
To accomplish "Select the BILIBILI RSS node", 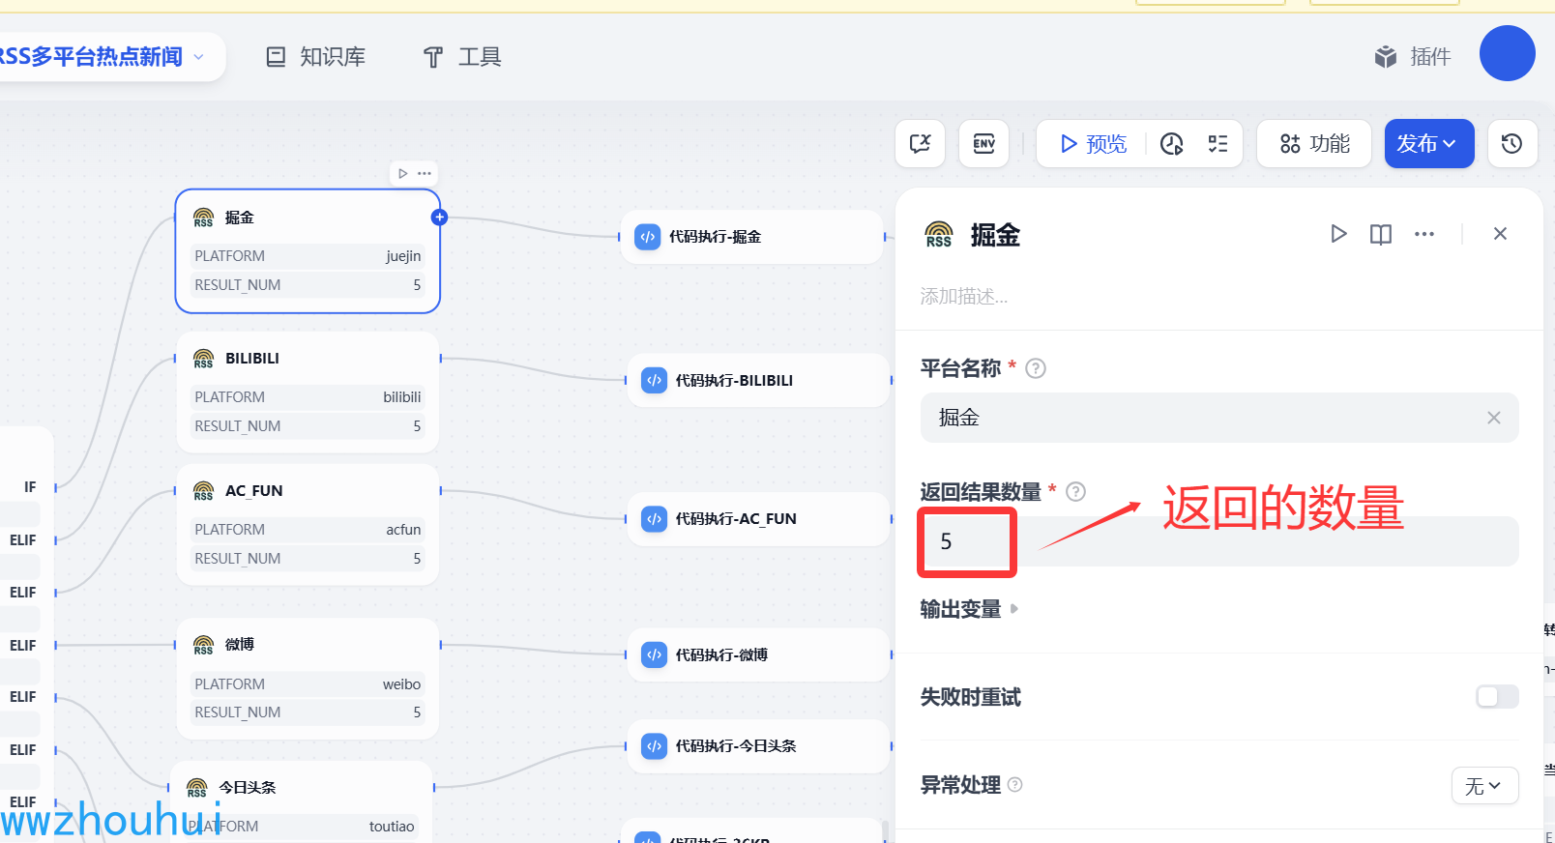I will (x=308, y=392).
